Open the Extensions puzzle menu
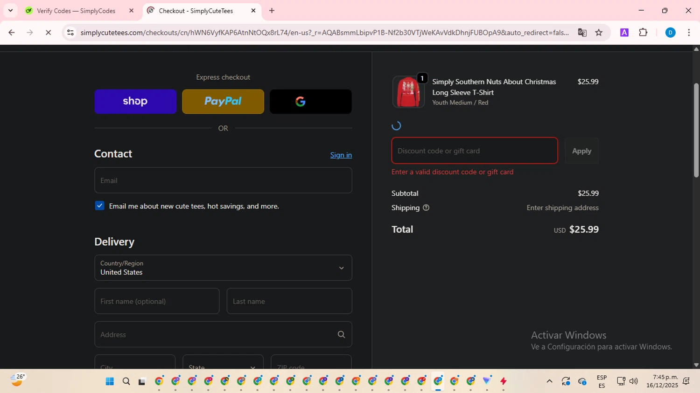The width and height of the screenshot is (700, 393). 643,33
